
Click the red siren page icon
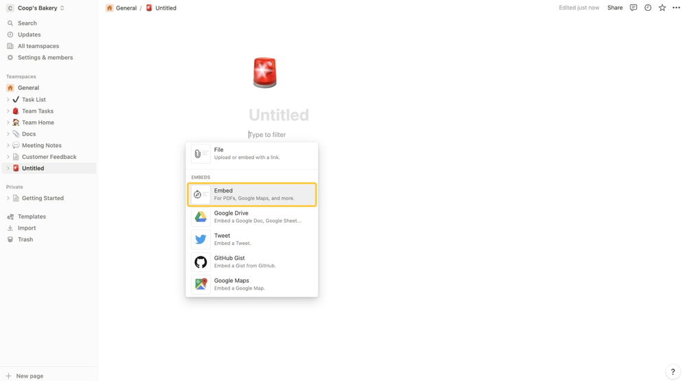pyautogui.click(x=264, y=73)
